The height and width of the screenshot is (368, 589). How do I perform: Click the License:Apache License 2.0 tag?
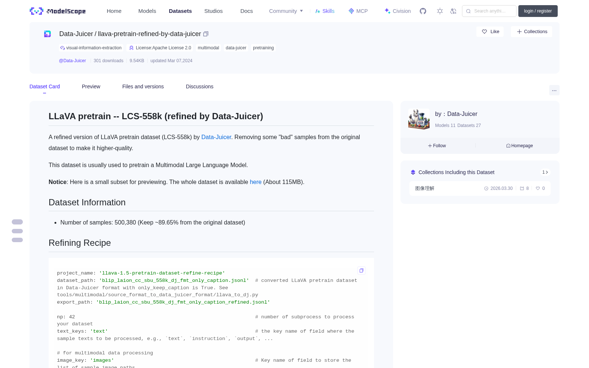160,48
